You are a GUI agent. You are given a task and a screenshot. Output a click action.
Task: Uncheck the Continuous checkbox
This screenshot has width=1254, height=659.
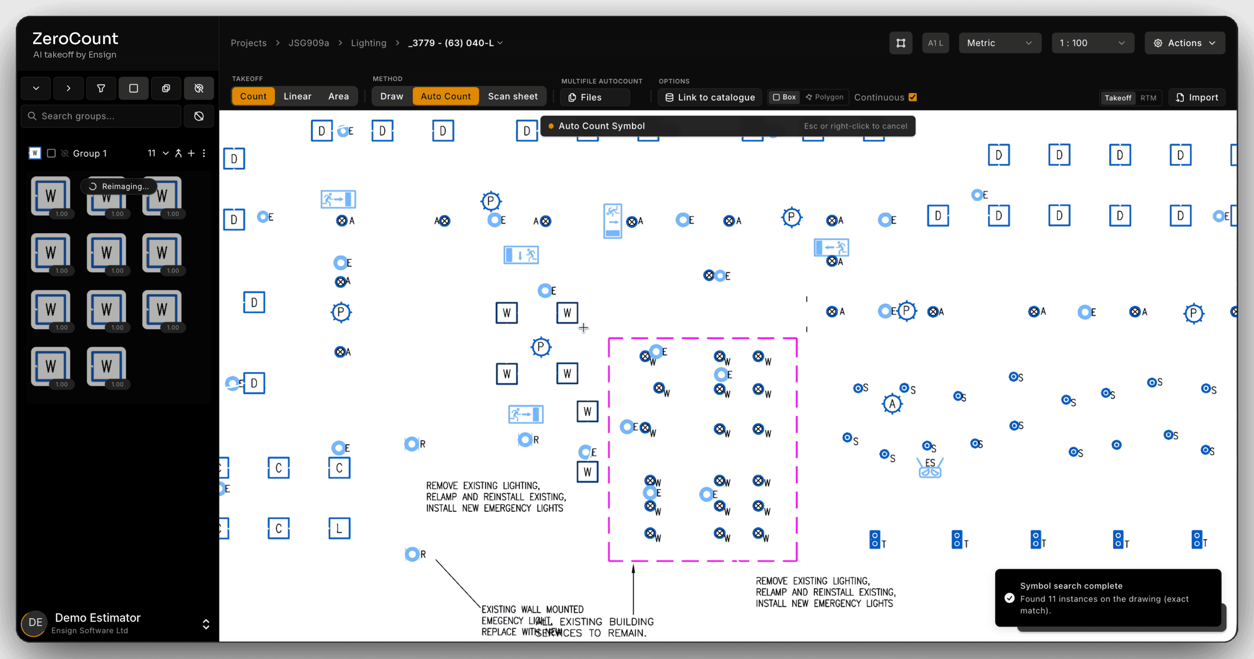pos(913,97)
